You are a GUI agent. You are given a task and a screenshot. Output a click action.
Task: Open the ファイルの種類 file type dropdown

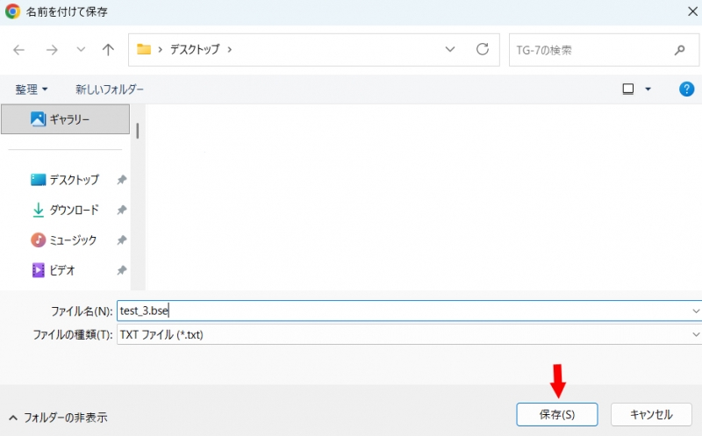pos(696,334)
